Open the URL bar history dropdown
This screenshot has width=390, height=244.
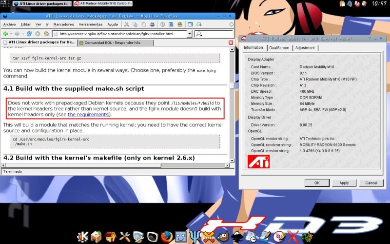tap(190, 34)
